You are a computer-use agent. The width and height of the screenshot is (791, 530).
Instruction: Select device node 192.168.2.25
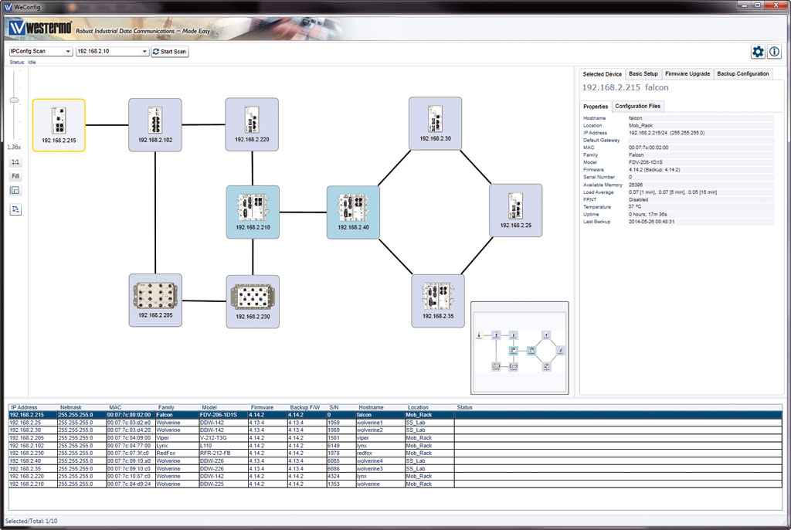click(x=516, y=209)
